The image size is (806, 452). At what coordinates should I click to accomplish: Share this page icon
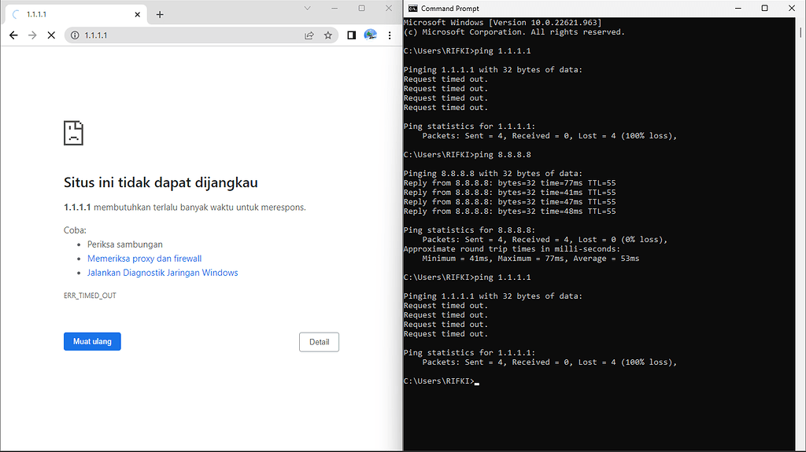pyautogui.click(x=309, y=35)
